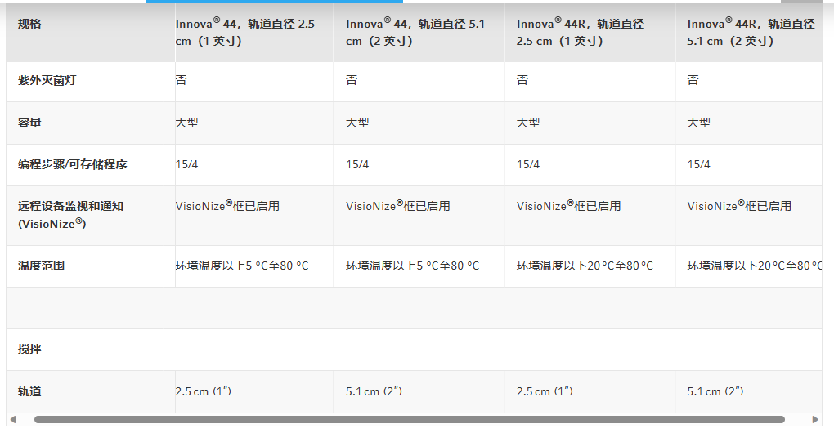Click 大型 in Innova 44R 2.5 cm column
The height and width of the screenshot is (433, 834).
[x=528, y=123]
